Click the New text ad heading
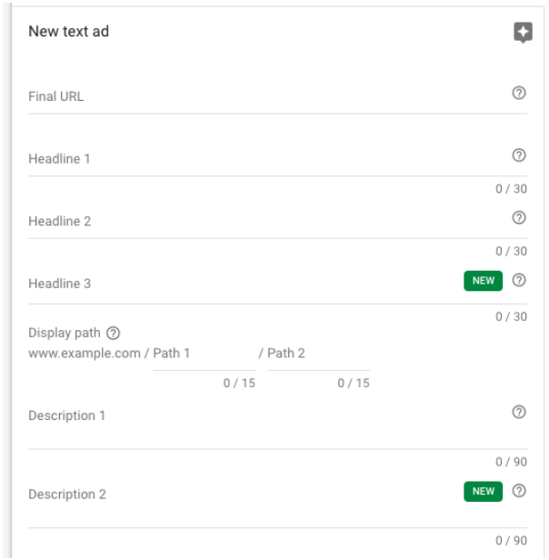Screen dimensions: 549x560 click(x=69, y=32)
